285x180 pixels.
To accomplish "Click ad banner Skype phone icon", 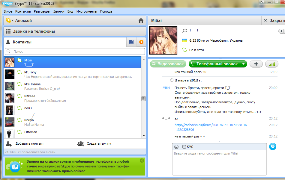I will point(15,167).
